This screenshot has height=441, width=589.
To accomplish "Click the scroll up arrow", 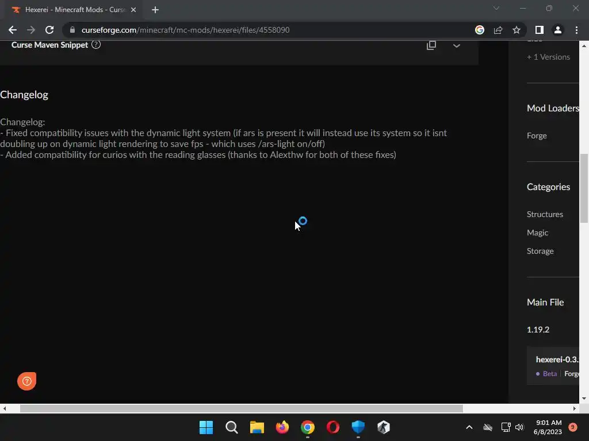I will 584,46.
